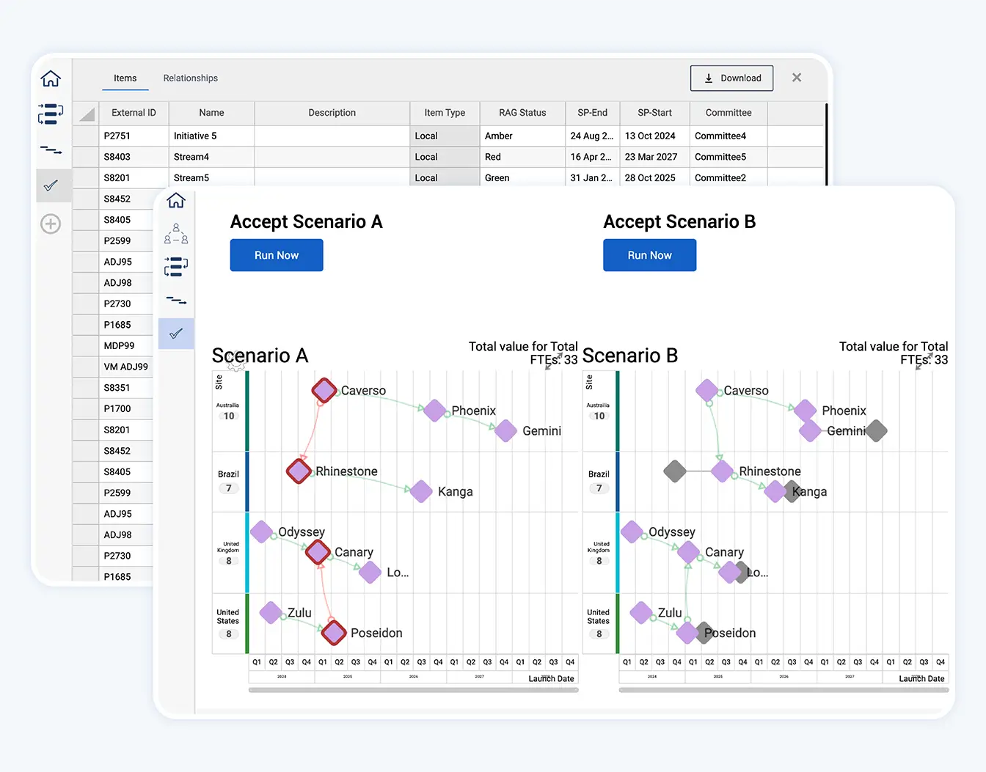Click Run Now under Accept Scenario A

tap(277, 255)
